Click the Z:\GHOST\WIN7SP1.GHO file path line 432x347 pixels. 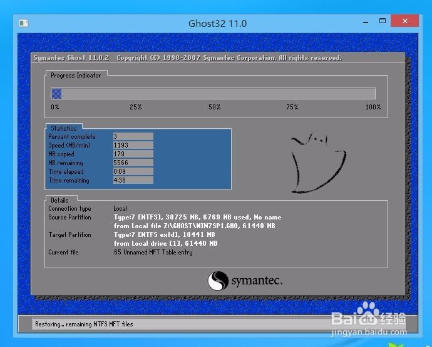click(195, 226)
